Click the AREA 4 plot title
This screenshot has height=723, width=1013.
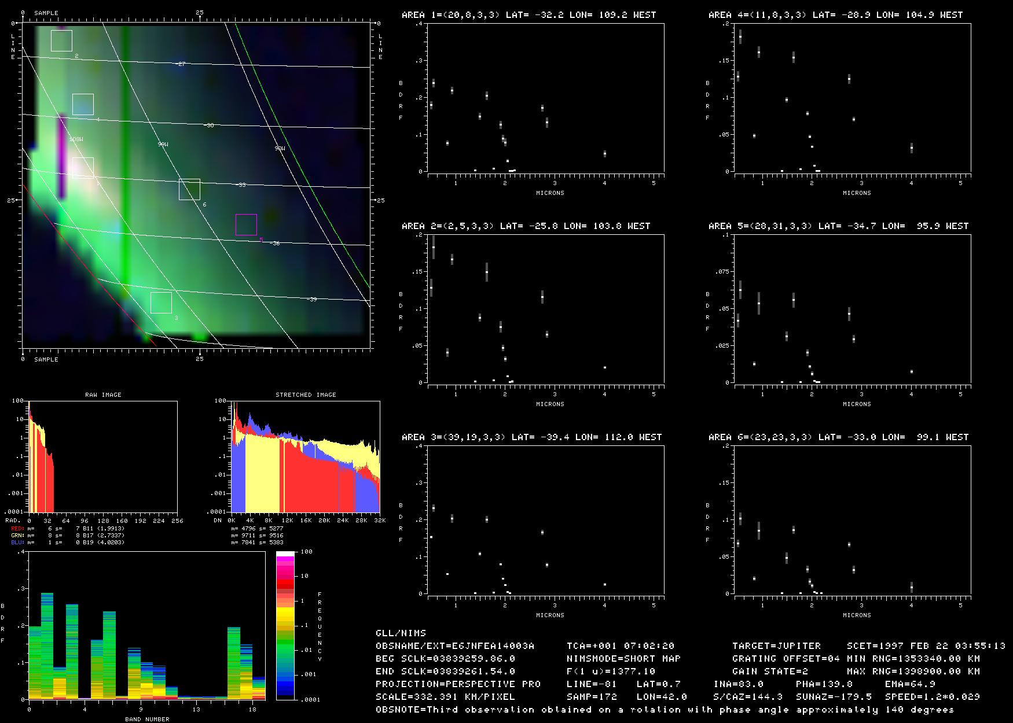coord(835,15)
